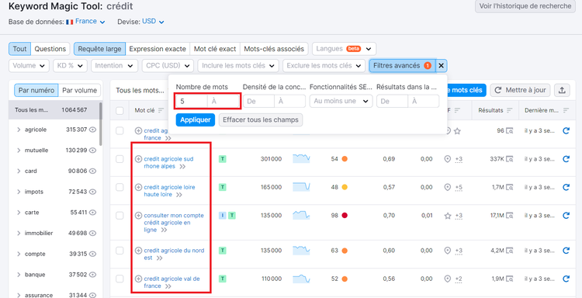Select Mot clé exact match type
This screenshot has width=582, height=298.
click(215, 49)
